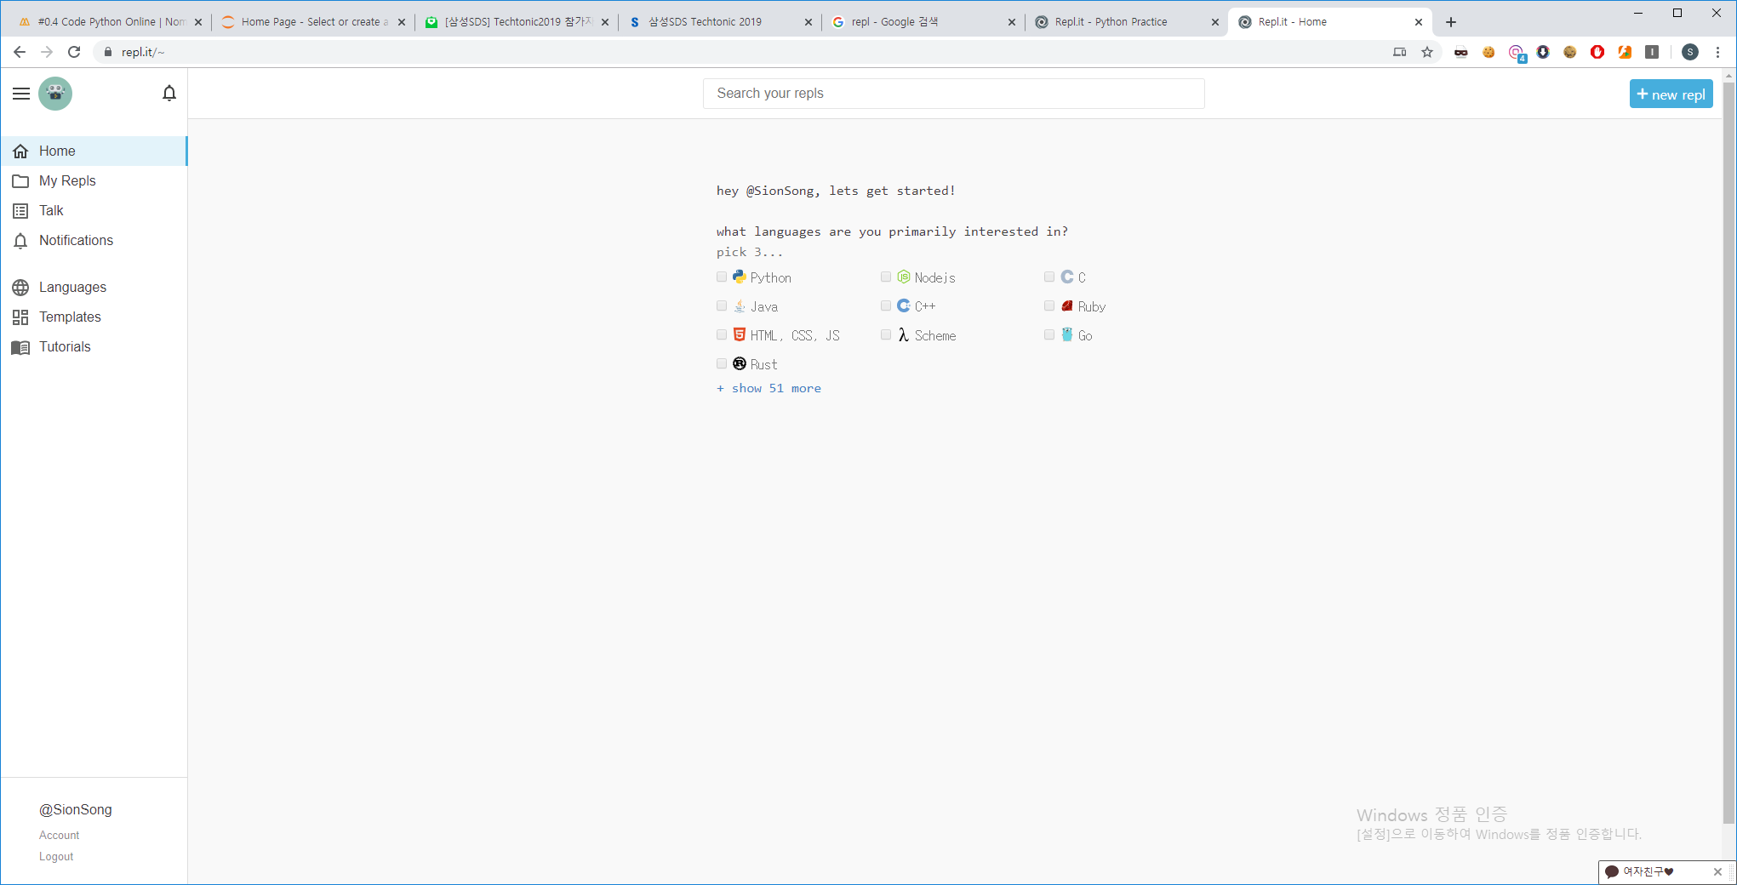Viewport: 1737px width, 885px height.
Task: Tick the Rust checkbox
Action: 722,363
